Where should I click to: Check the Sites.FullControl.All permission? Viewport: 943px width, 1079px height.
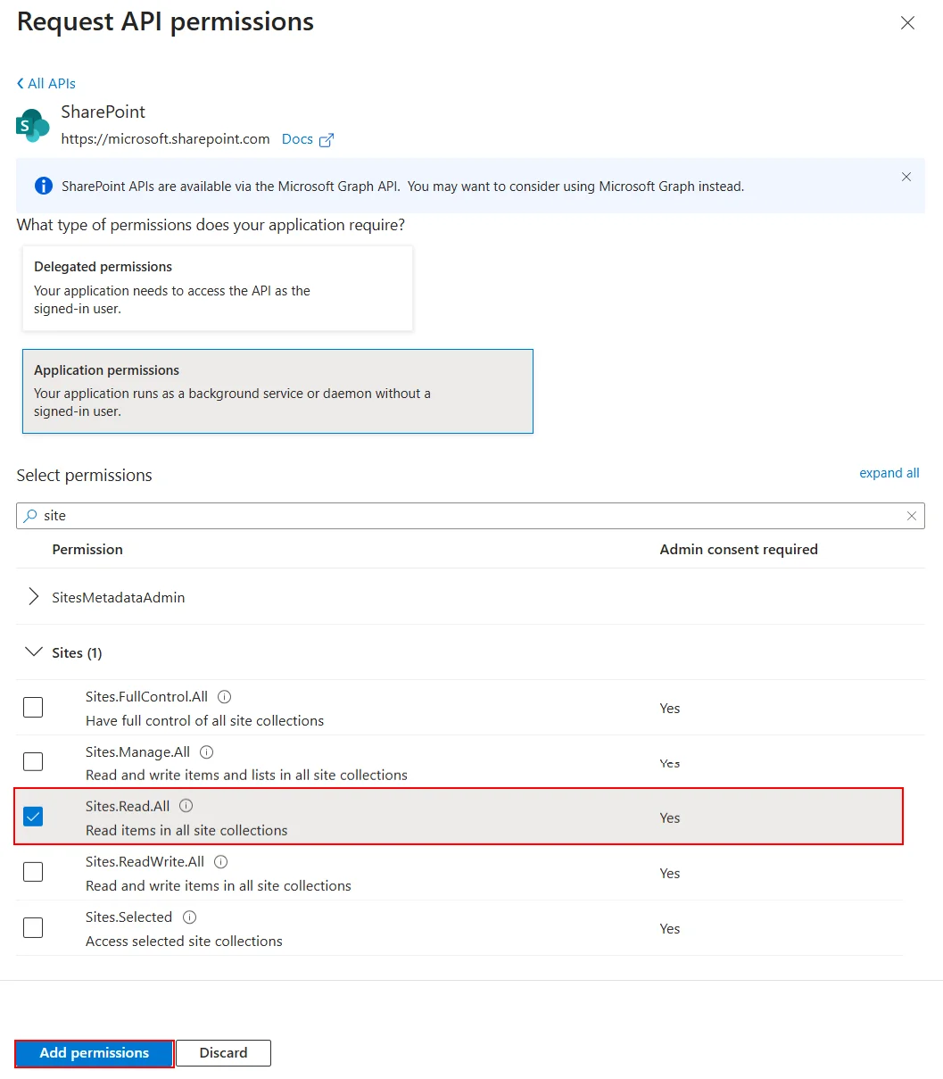(x=33, y=707)
